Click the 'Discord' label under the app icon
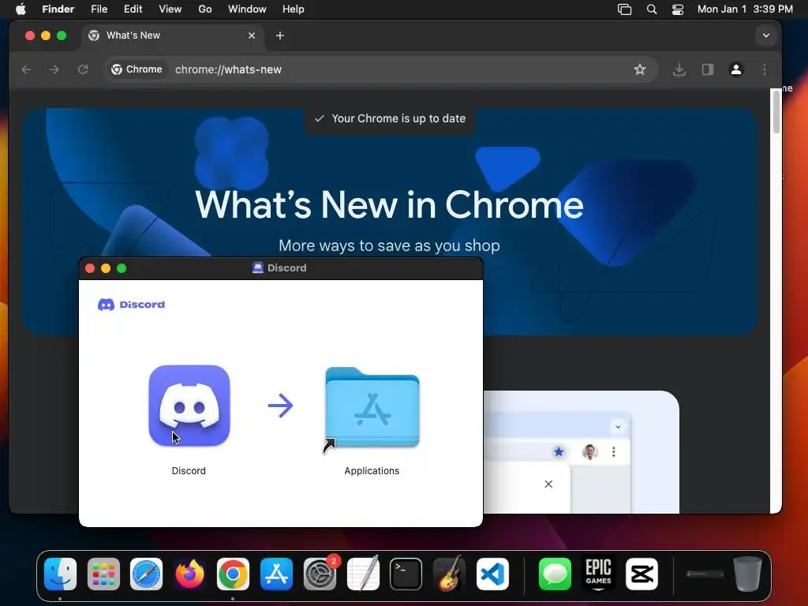Viewport: 808px width, 606px height. click(x=189, y=470)
